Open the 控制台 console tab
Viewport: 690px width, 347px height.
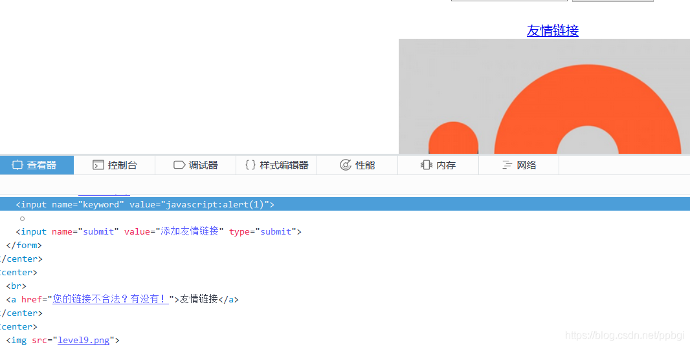coord(115,165)
